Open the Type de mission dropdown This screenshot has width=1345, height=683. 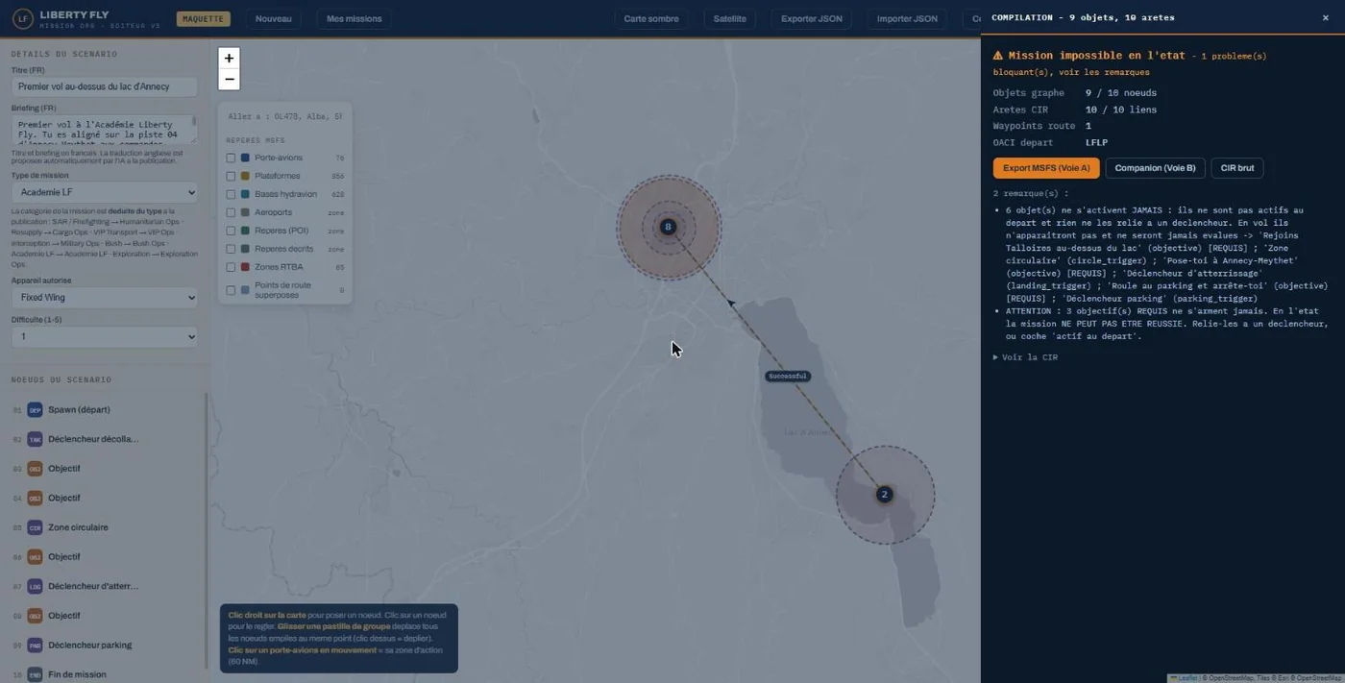click(104, 192)
